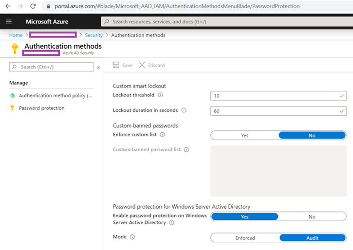This screenshot has height=250, width=353.
Task: Go to Security breadcrumb link
Action: [x=93, y=35]
